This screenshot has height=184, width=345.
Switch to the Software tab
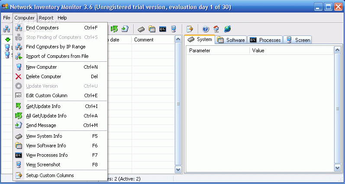[231, 40]
